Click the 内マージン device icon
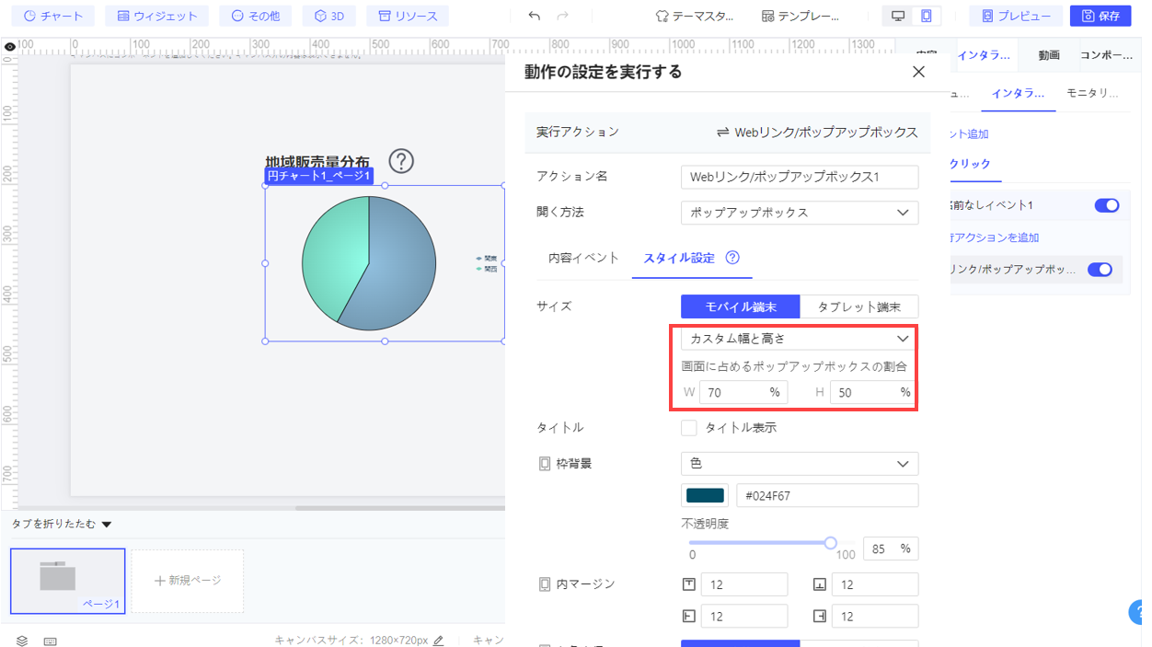 point(544,584)
